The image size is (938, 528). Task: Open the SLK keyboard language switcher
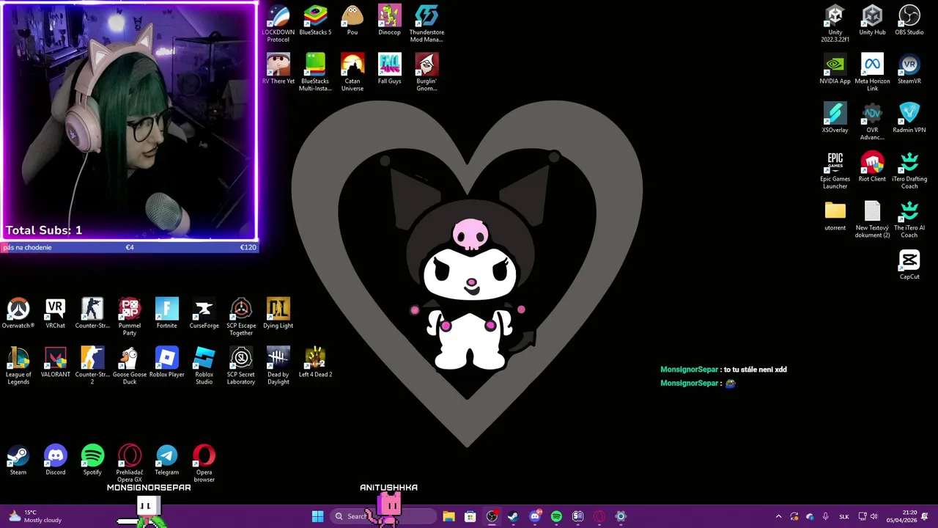click(843, 516)
